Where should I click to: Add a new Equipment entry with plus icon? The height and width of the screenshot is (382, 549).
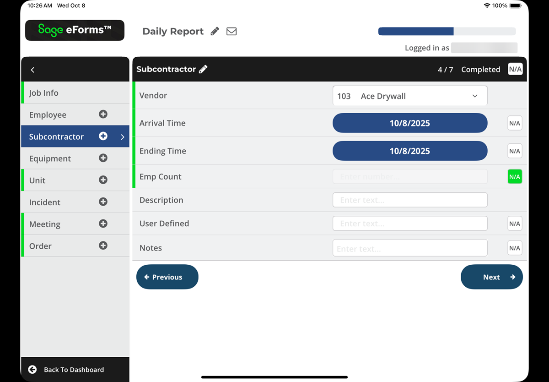103,158
